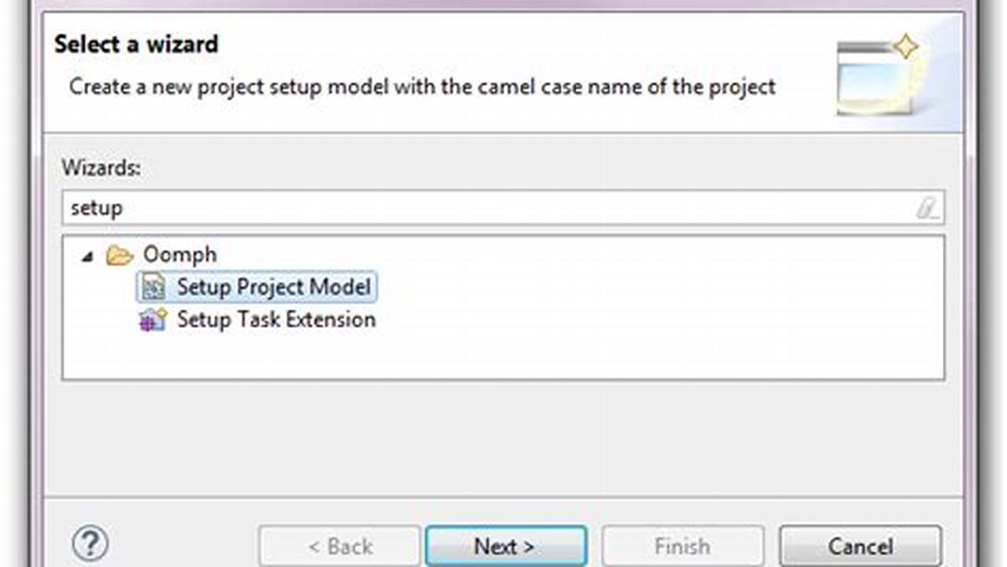Click the Setup Project Model wizard icon

153,287
